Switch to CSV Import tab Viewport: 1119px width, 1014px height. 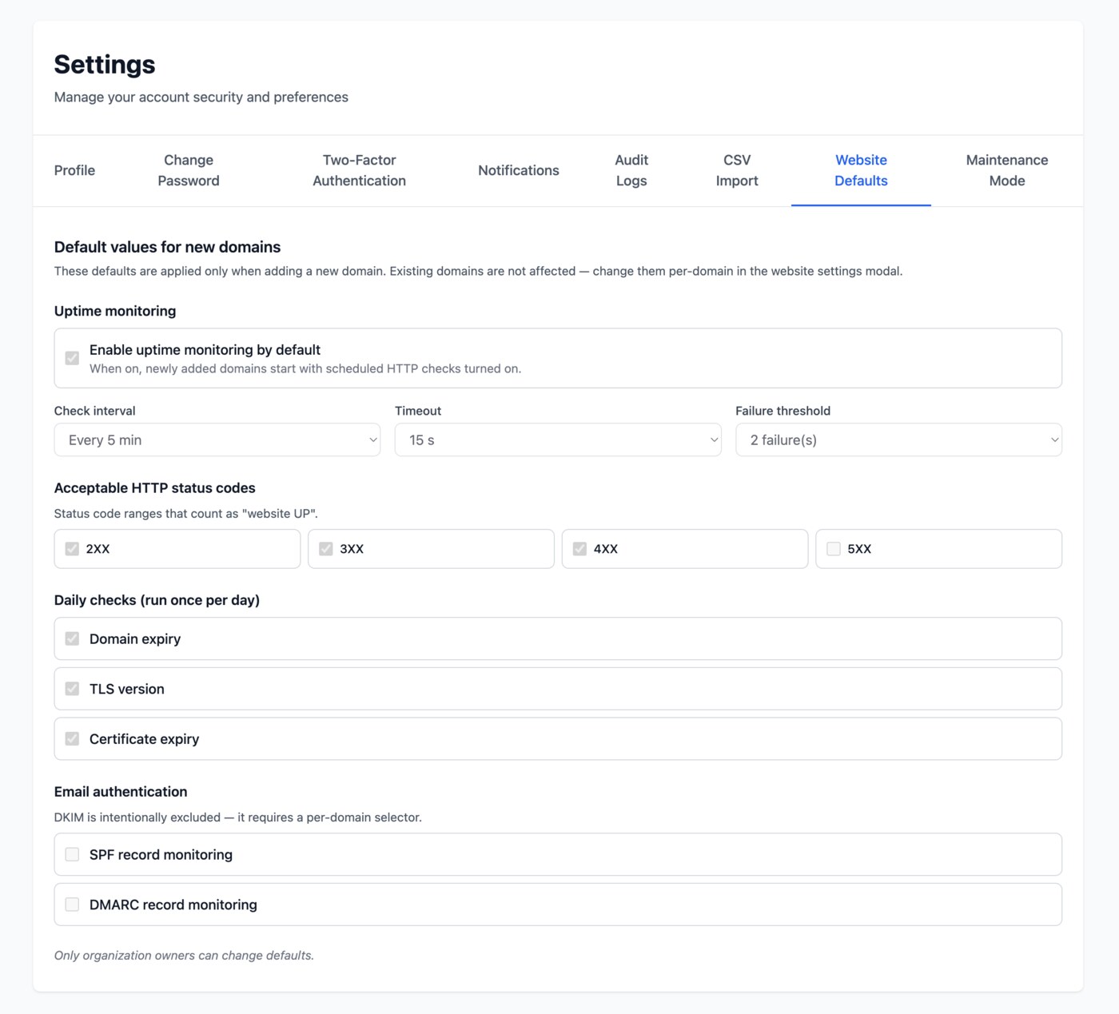coord(737,170)
